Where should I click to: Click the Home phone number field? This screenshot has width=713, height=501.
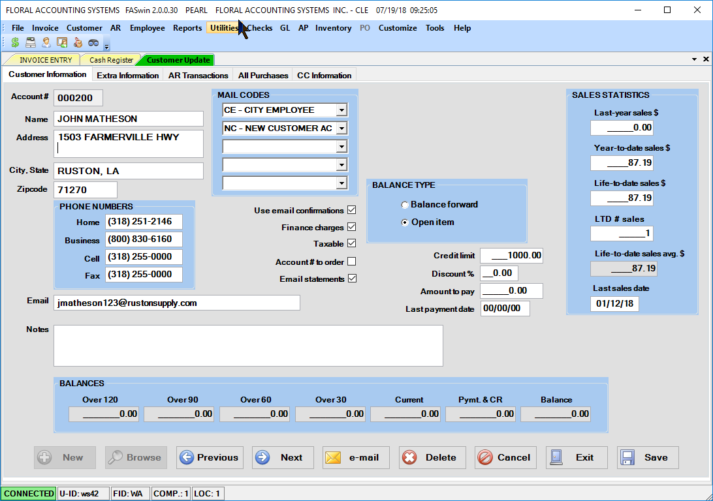coord(144,222)
